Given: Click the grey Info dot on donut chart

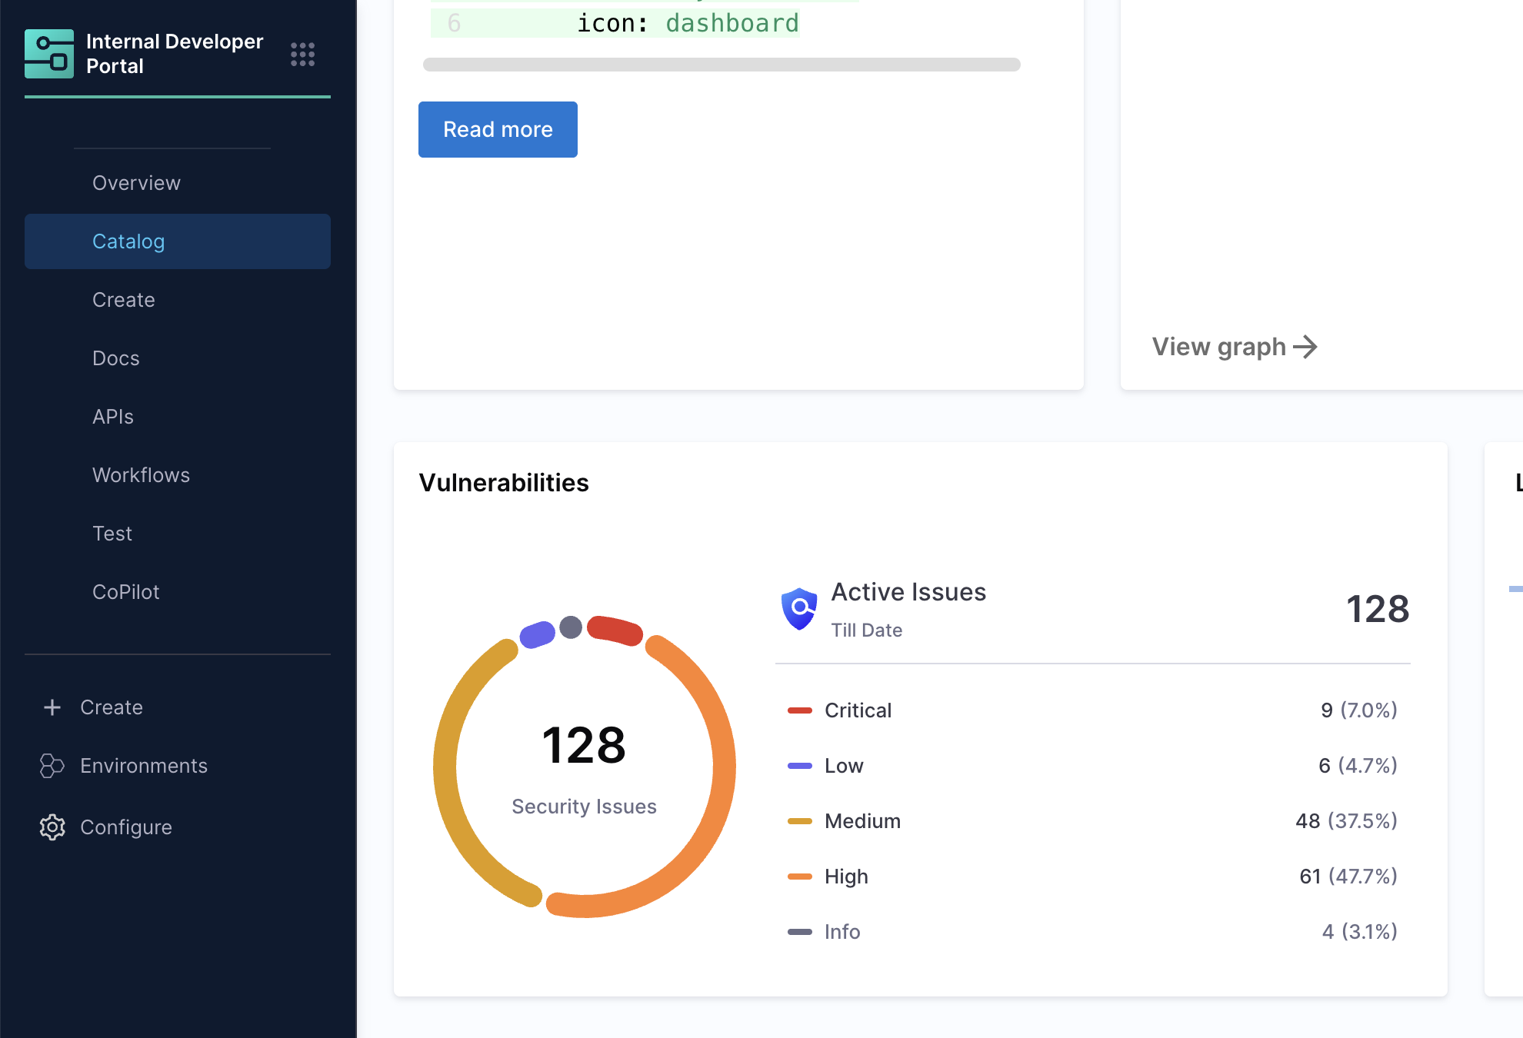Looking at the screenshot, I should [571, 627].
